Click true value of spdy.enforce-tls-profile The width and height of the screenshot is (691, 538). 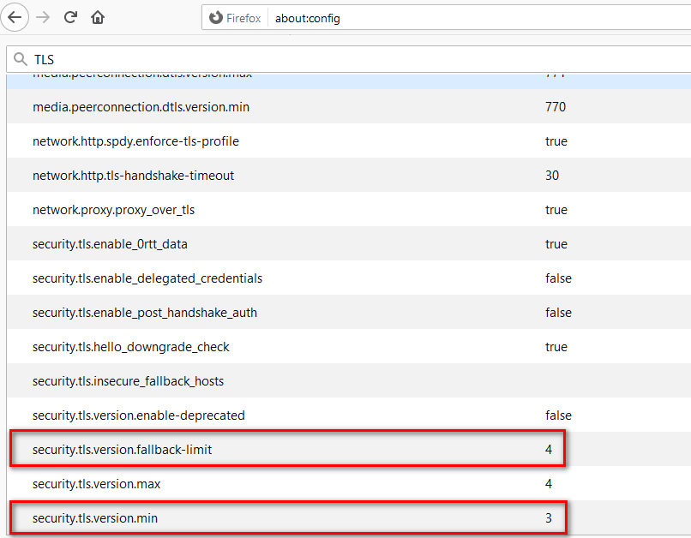click(556, 141)
